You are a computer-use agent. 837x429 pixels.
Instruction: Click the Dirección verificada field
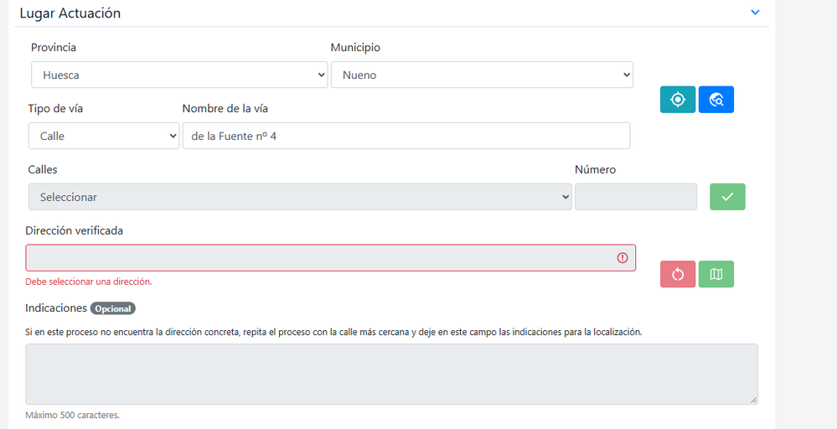[330, 258]
